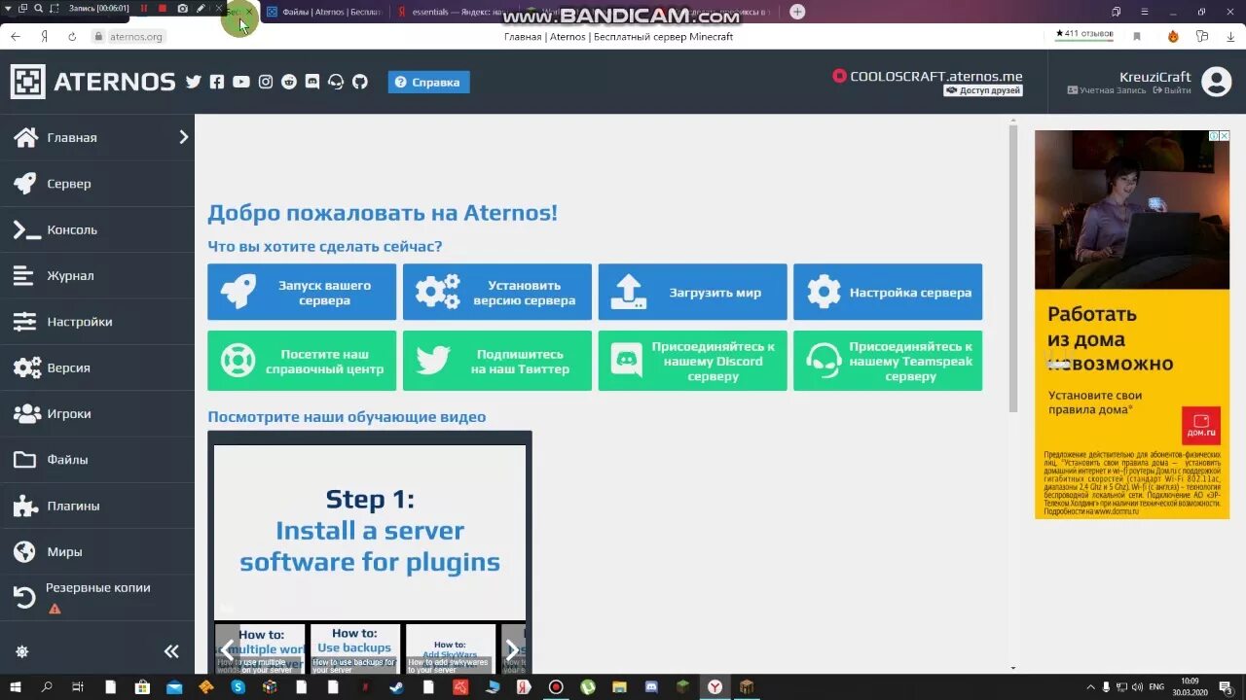Expand the Главная sidebar arrow
1246x700 pixels.
coord(183,137)
